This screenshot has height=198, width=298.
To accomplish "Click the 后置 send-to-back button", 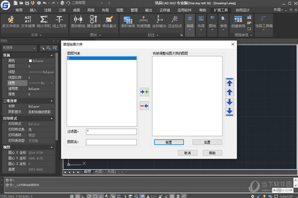I will point(207,142).
